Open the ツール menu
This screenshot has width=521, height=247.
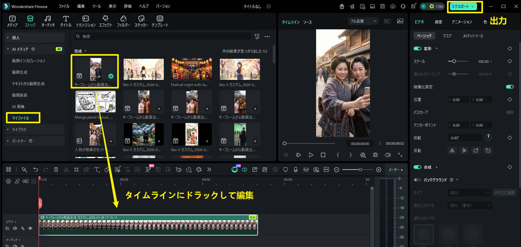click(97, 6)
